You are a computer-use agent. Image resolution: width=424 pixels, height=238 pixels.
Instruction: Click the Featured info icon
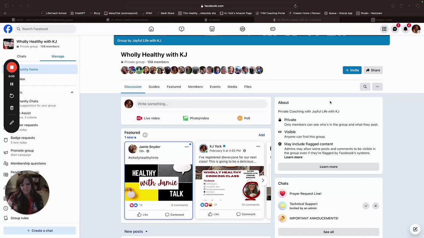[145, 135]
